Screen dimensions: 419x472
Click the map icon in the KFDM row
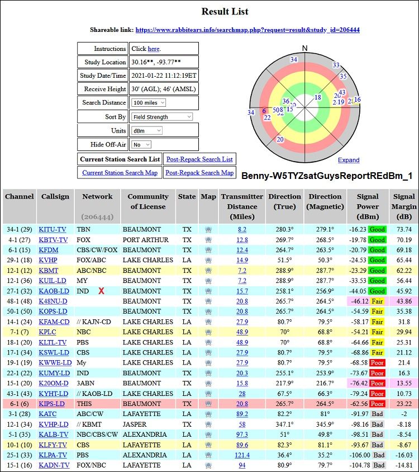(x=208, y=250)
